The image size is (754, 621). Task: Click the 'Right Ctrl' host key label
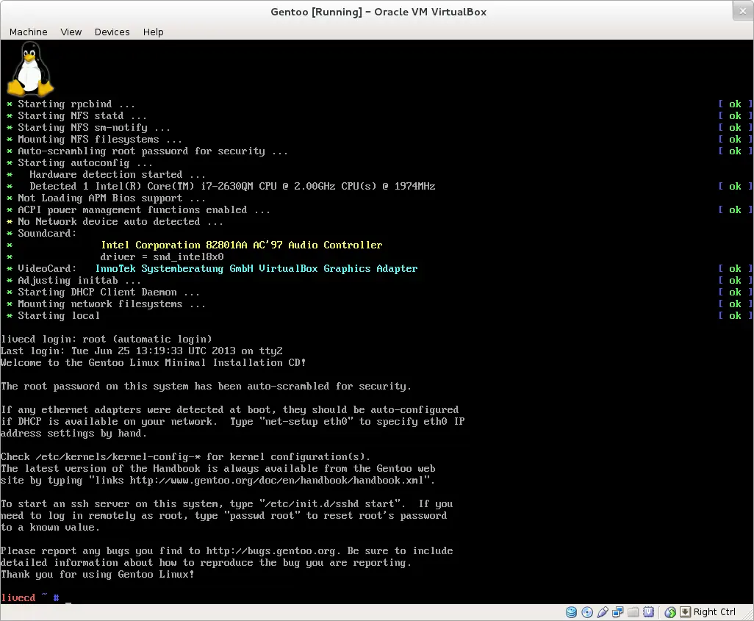(714, 612)
